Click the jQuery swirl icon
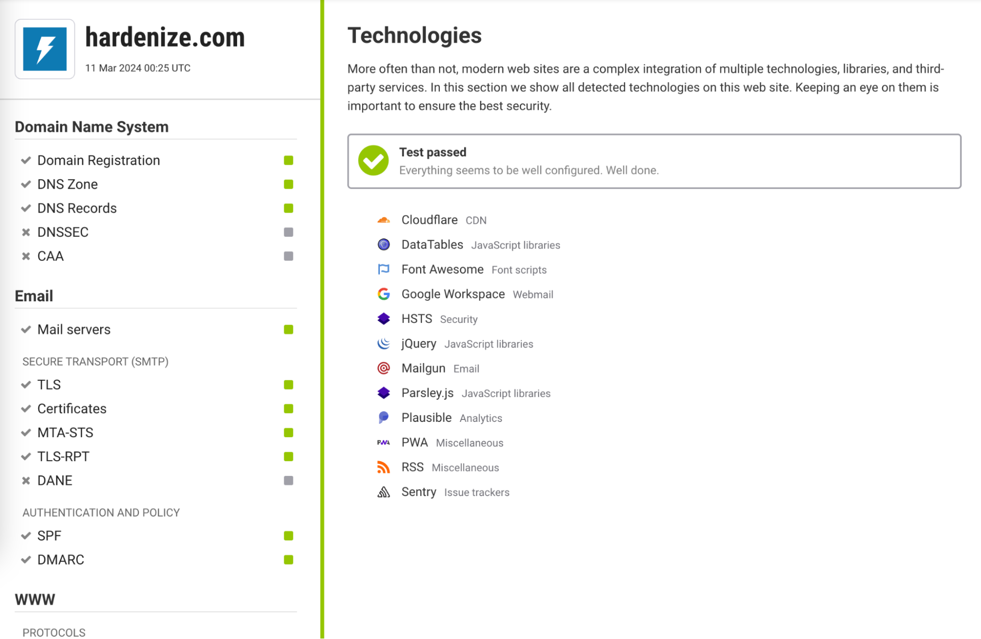Screen dimensions: 981x639 coord(384,344)
